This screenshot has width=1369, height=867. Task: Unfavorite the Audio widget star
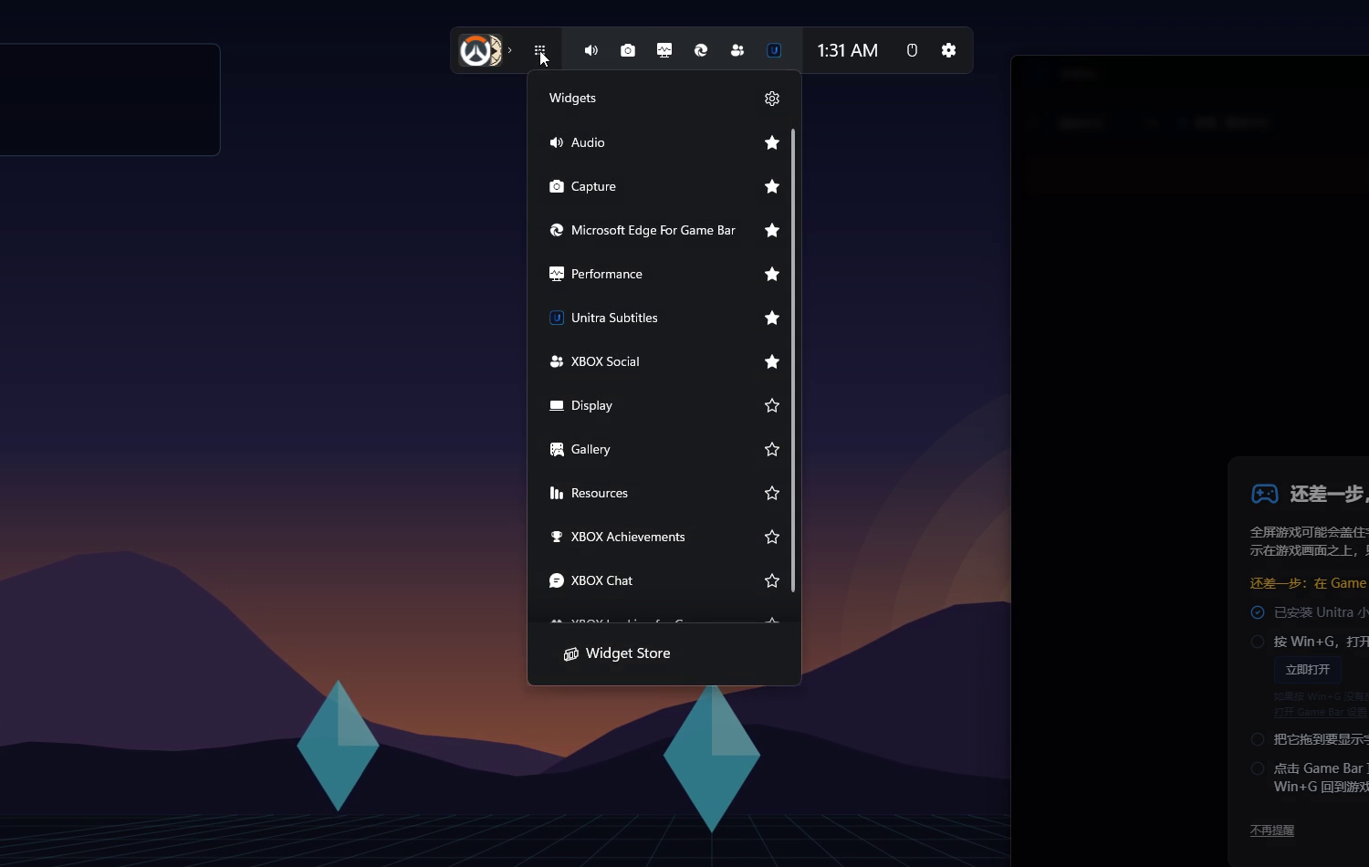coord(772,142)
